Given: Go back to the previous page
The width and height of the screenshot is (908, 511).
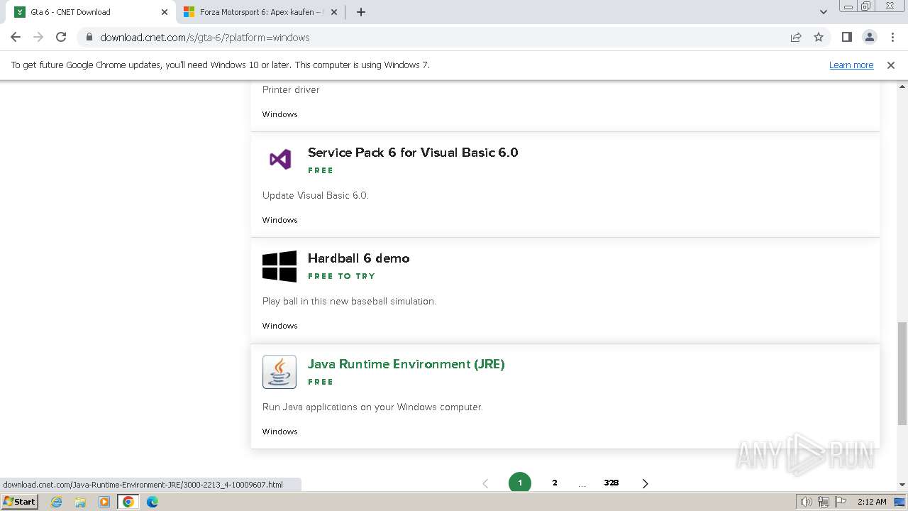Looking at the screenshot, I should 16,37.
